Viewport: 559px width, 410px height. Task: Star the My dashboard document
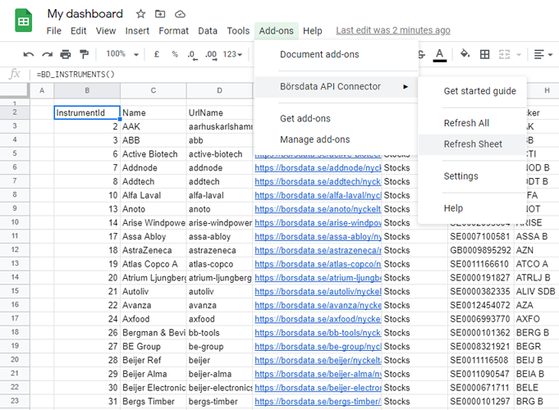pyautogui.click(x=141, y=14)
